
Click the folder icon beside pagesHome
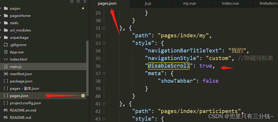tap(6, 16)
